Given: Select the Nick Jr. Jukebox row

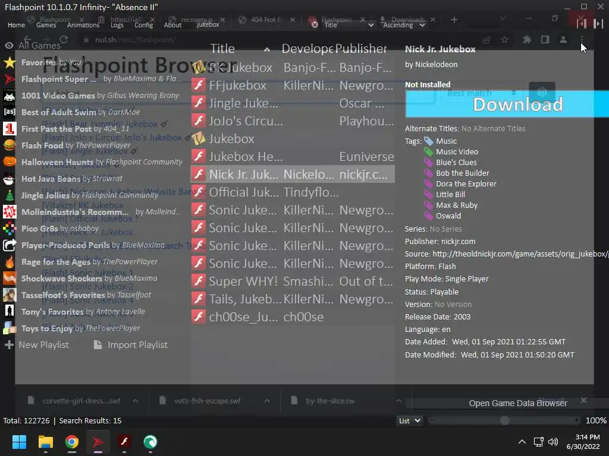Looking at the screenshot, I should [293, 175].
